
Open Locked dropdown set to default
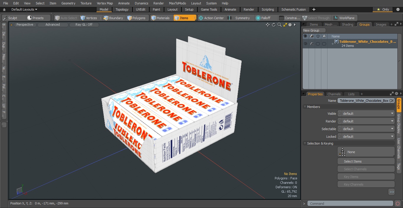coord(366,137)
